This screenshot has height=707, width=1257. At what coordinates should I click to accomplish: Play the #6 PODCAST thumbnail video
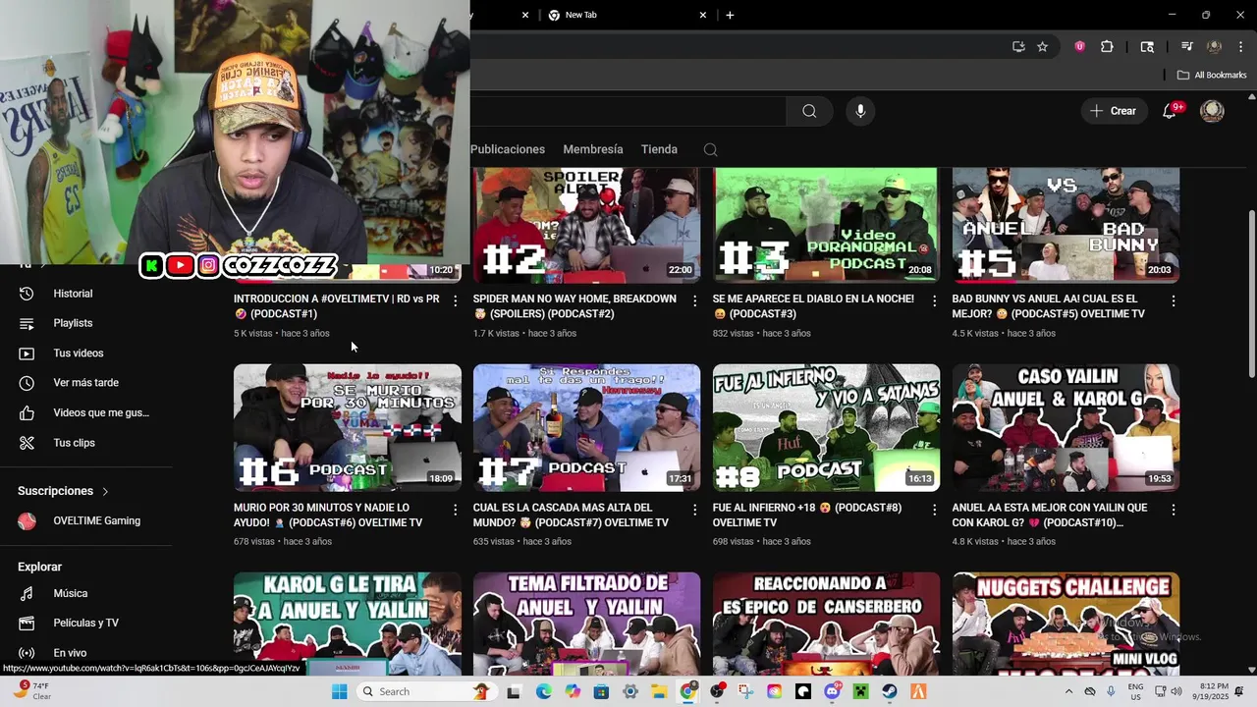coord(348,428)
